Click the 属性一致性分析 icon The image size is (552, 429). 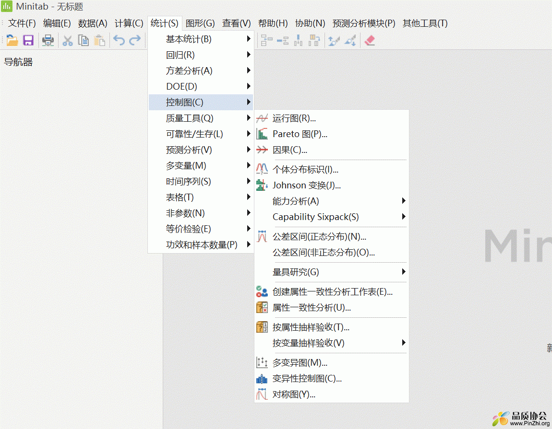click(262, 307)
